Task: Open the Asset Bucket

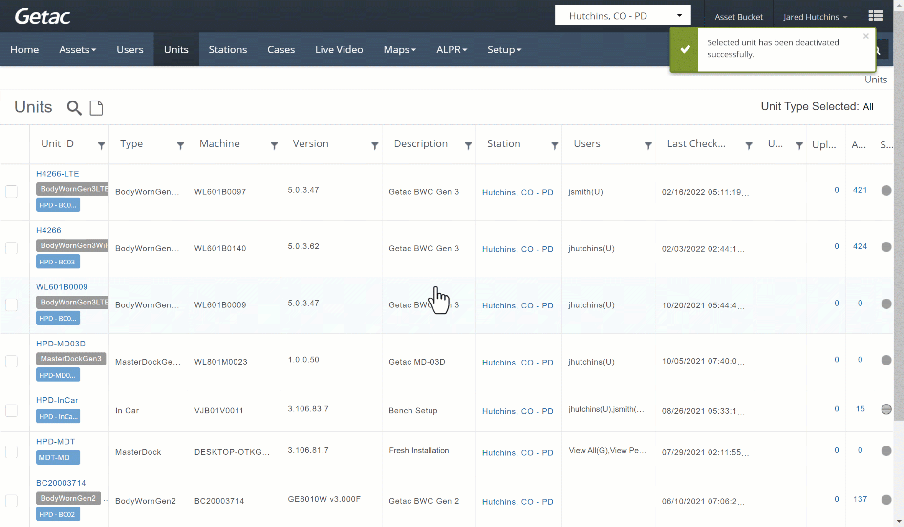Action: (738, 17)
